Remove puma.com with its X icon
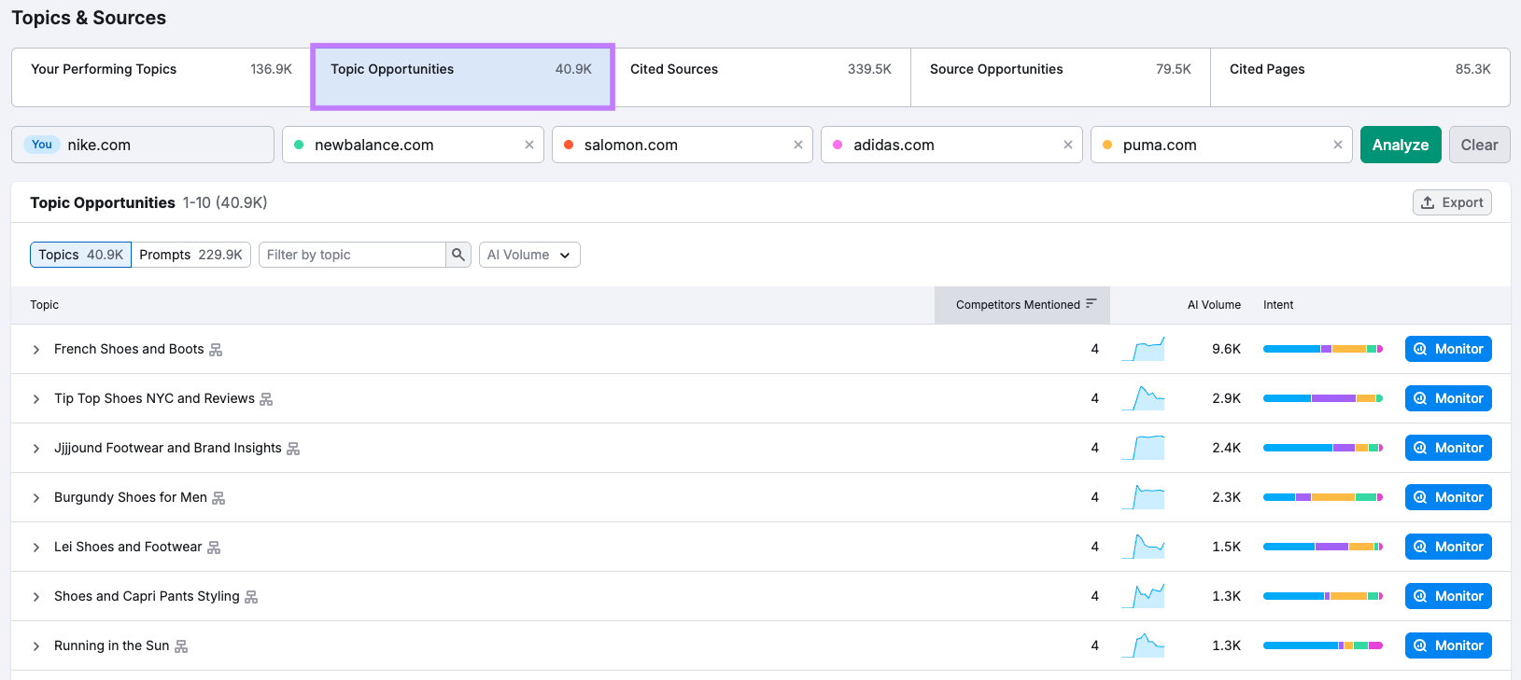Screen dimensions: 1521x680 pos(1338,145)
